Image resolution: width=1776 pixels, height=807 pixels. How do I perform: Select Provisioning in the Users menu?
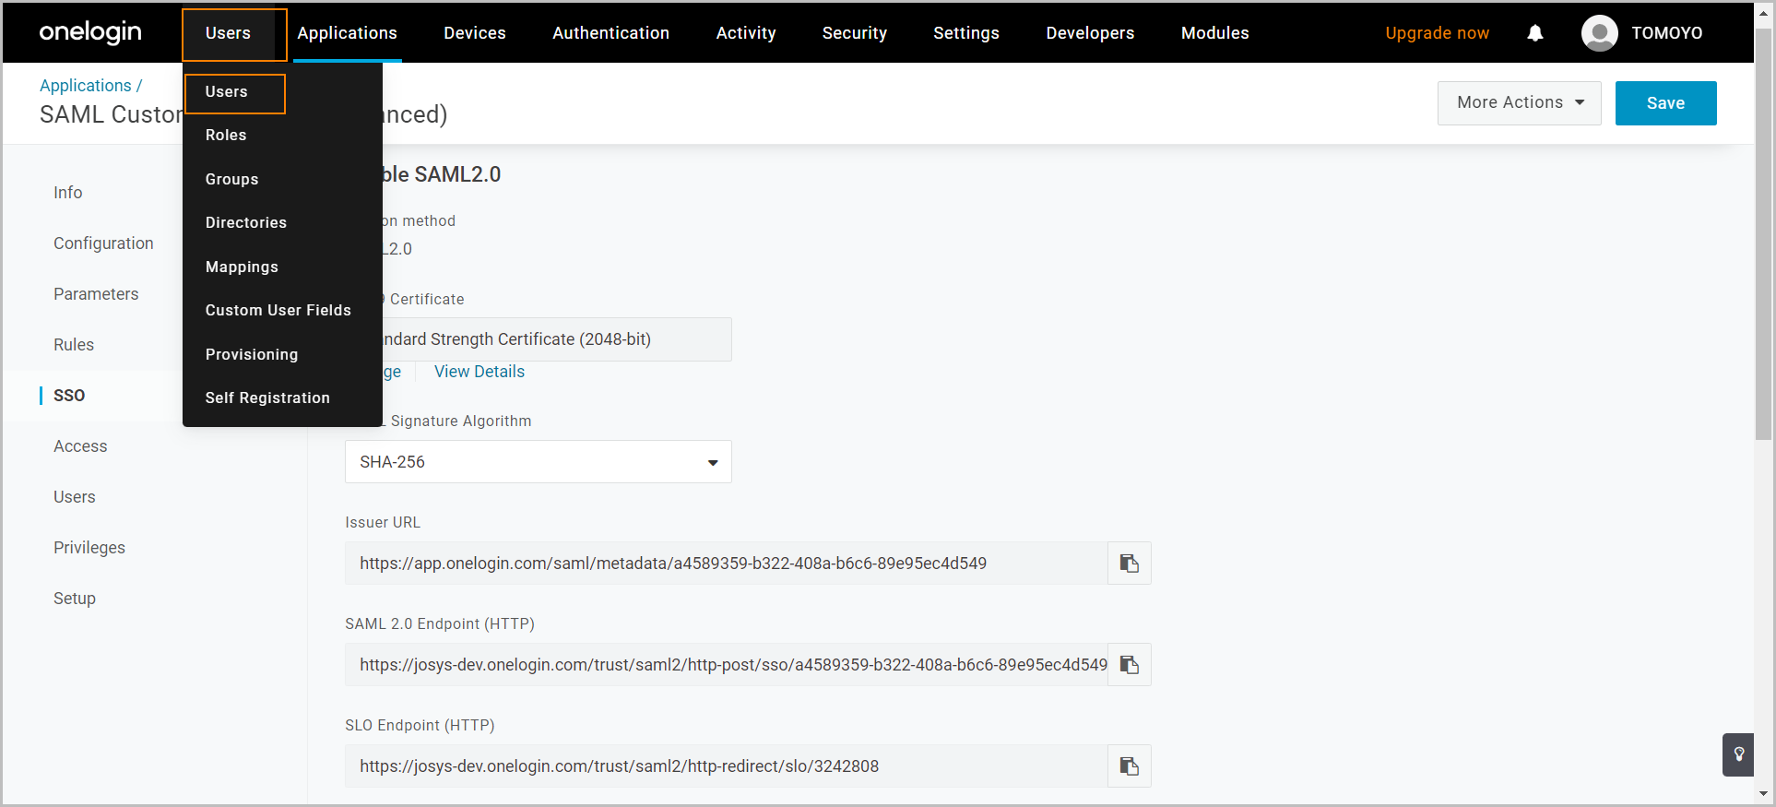(252, 355)
